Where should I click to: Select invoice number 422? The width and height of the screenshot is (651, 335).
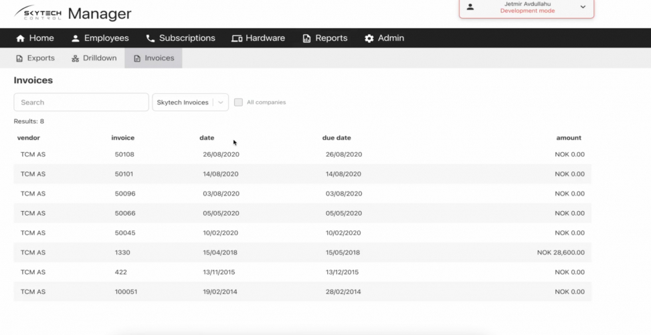coord(121,272)
